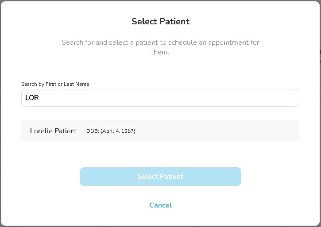Click the Cancel link
This screenshot has height=227, width=321.
click(x=160, y=205)
